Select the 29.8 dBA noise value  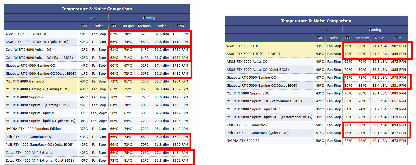tap(162, 42)
